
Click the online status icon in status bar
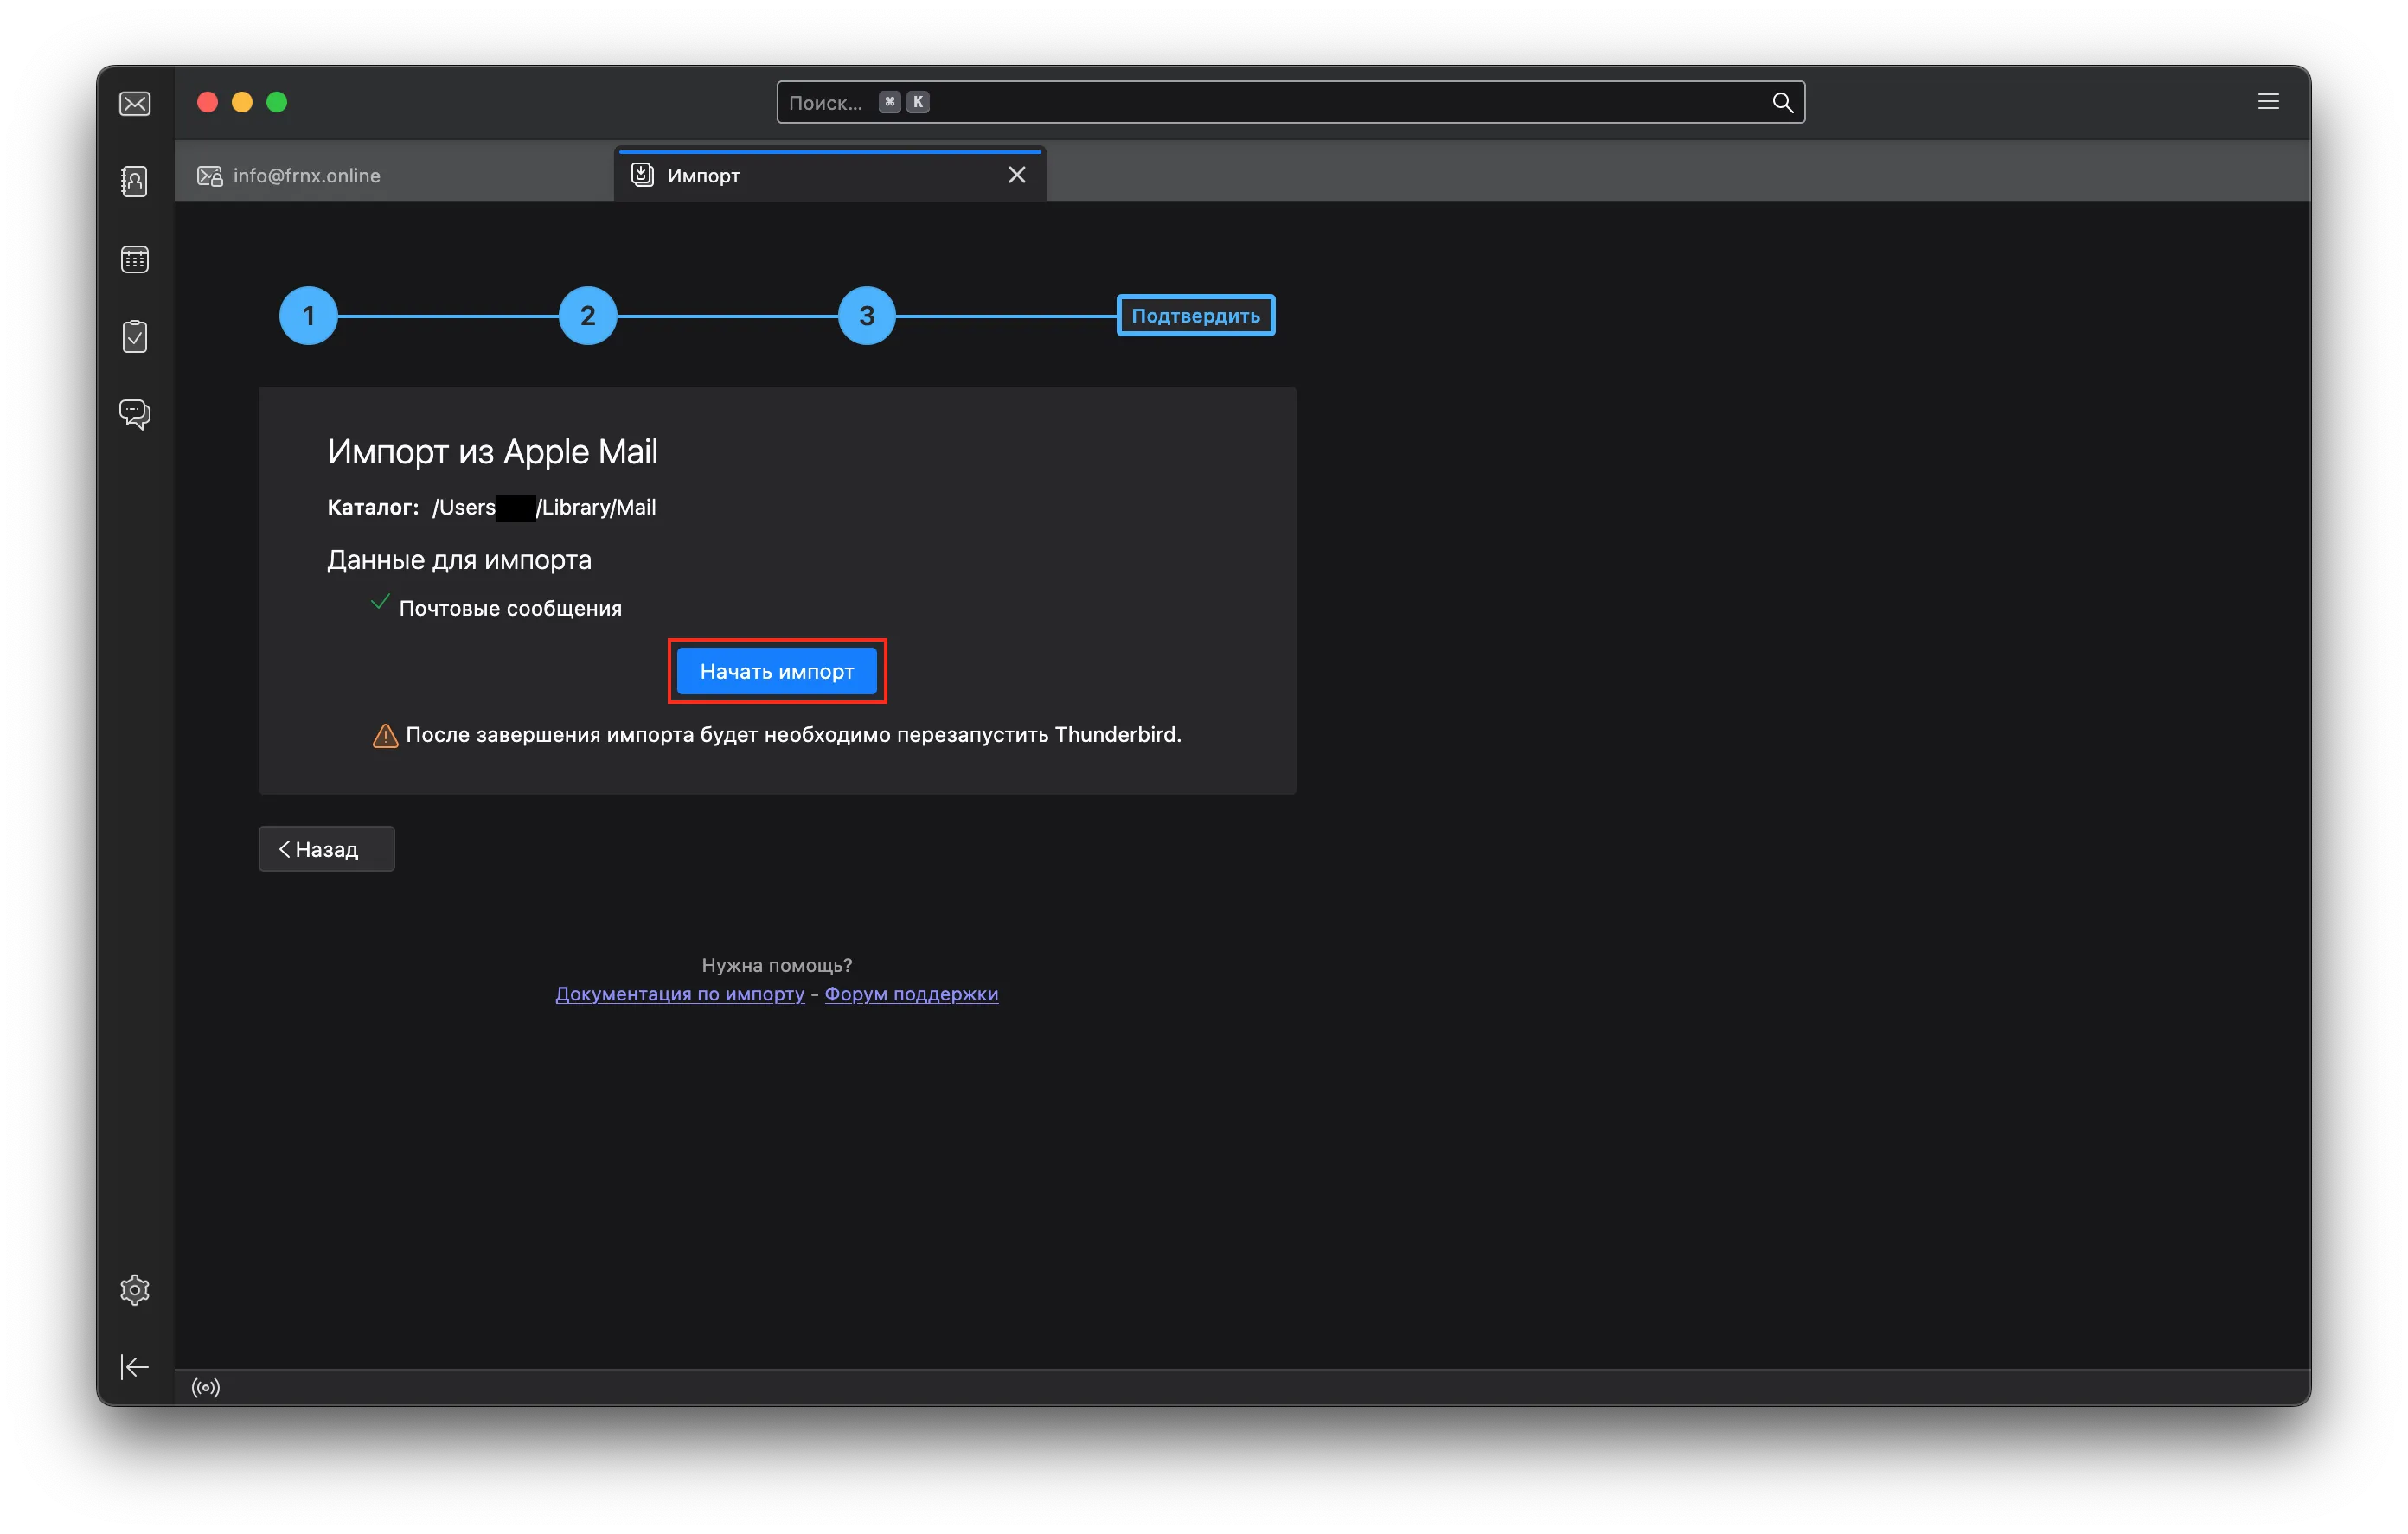206,1387
